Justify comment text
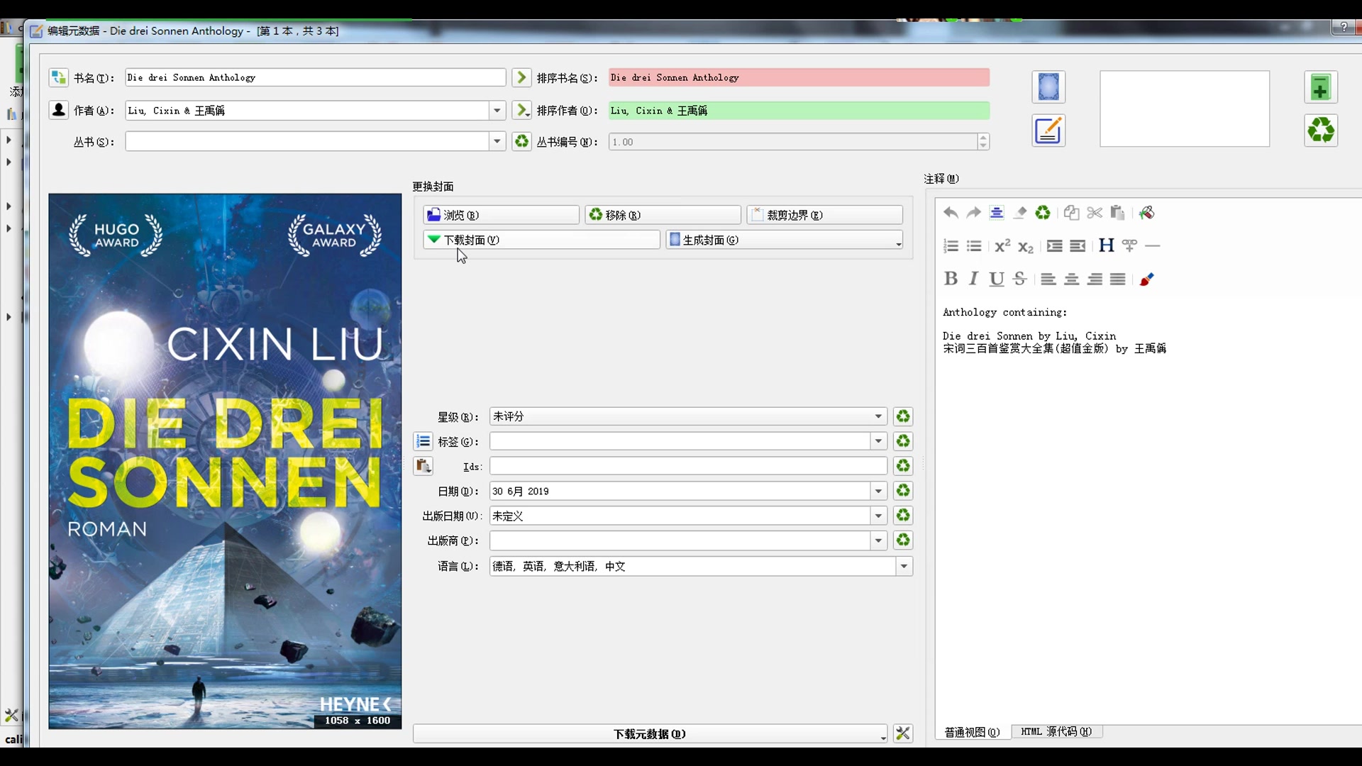This screenshot has width=1362, height=766. coord(1118,279)
